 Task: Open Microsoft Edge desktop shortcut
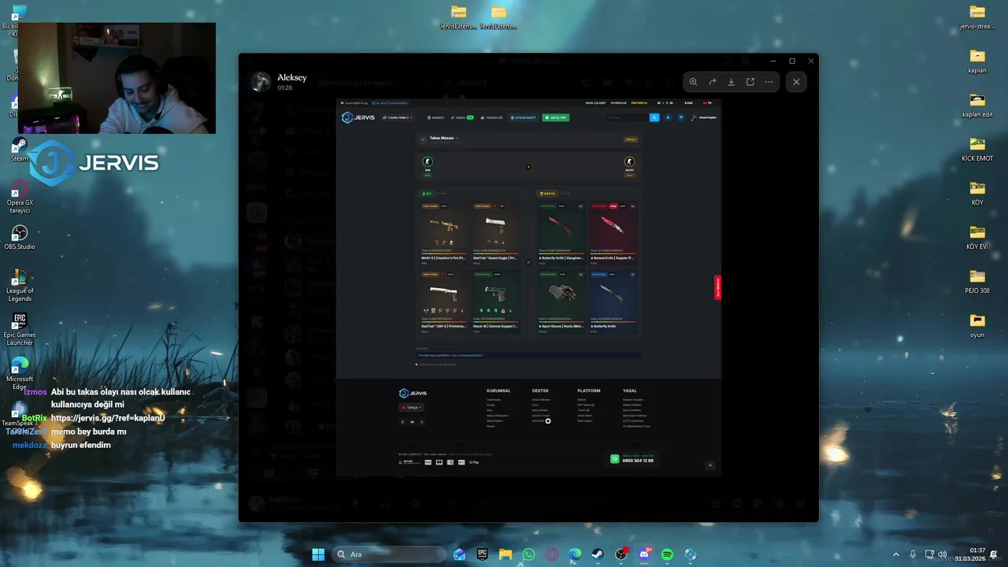click(x=20, y=373)
